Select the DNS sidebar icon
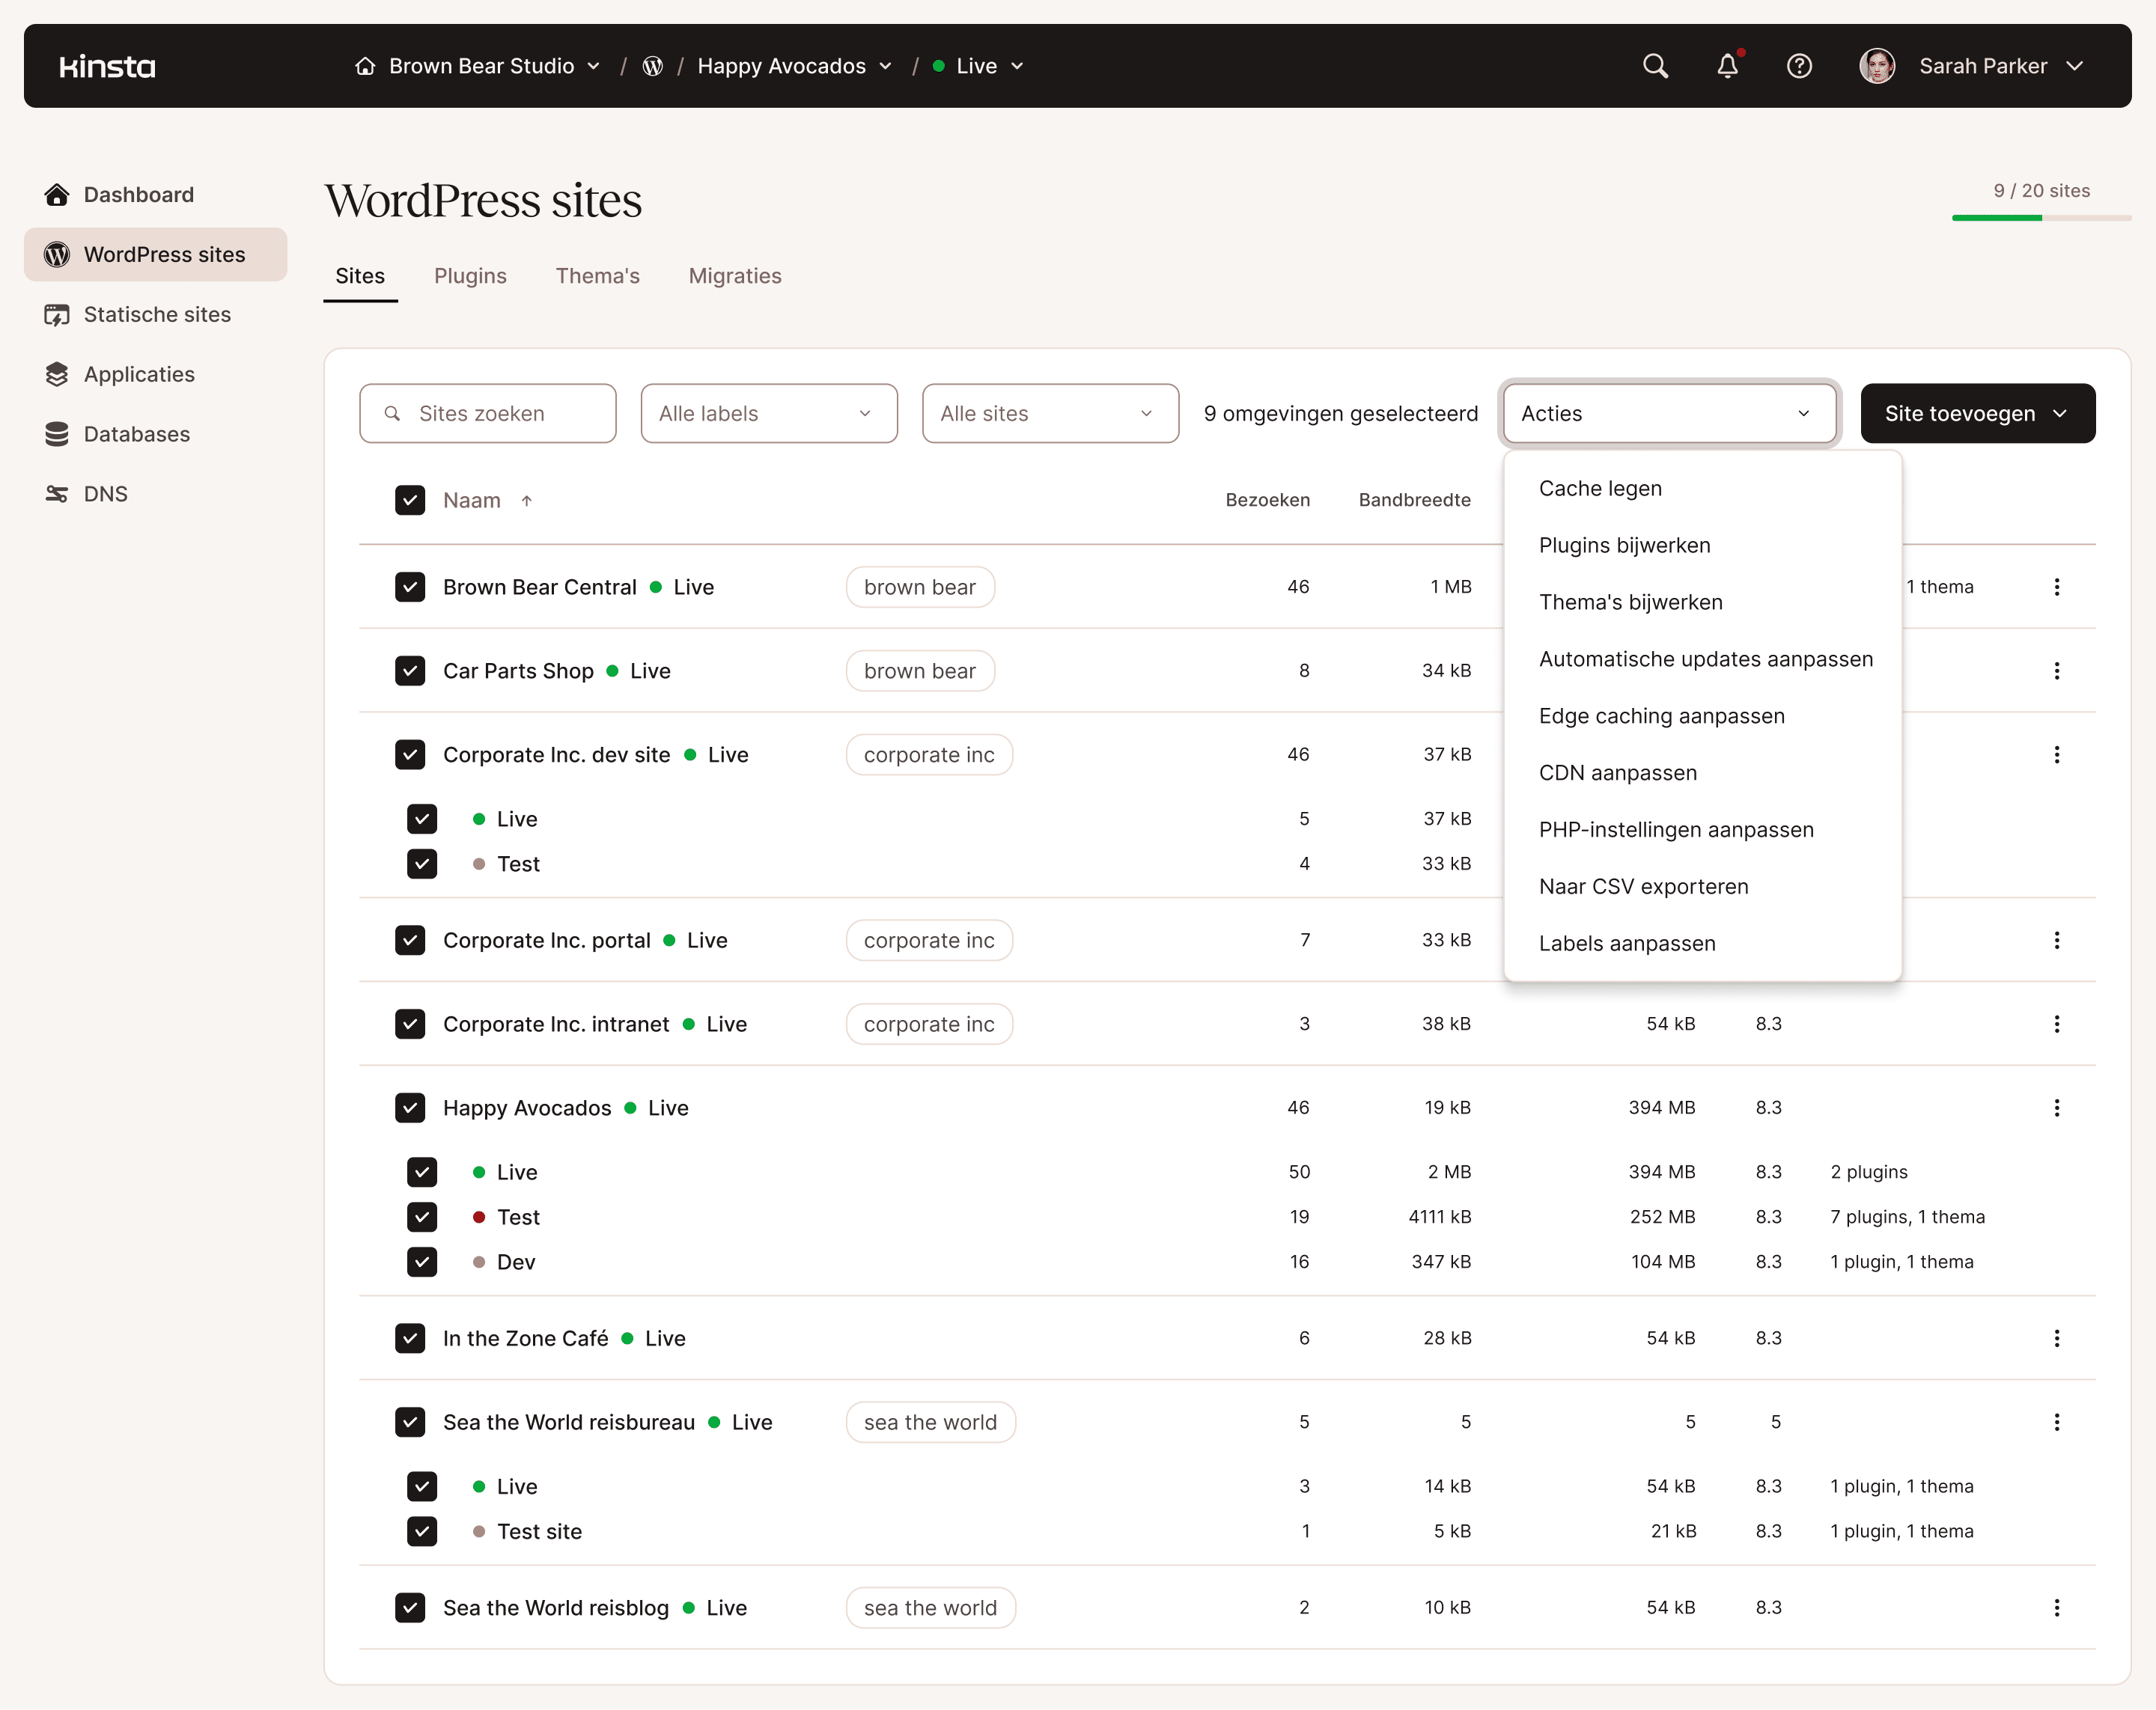Viewport: 2156px width, 1710px height. click(57, 492)
